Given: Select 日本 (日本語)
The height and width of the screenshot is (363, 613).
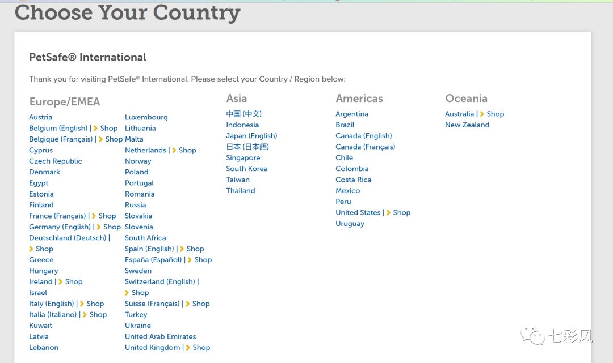Looking at the screenshot, I should tap(247, 147).
